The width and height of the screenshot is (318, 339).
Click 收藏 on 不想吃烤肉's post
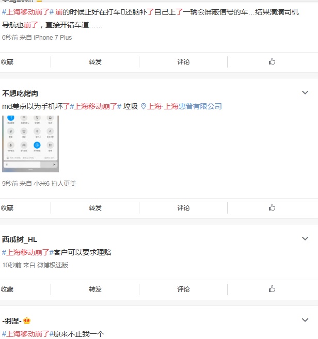(x=7, y=207)
